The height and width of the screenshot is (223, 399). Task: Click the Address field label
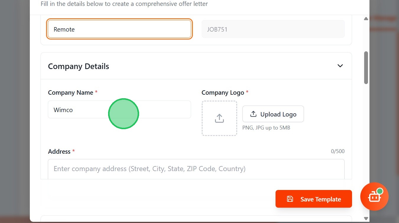pyautogui.click(x=59, y=152)
